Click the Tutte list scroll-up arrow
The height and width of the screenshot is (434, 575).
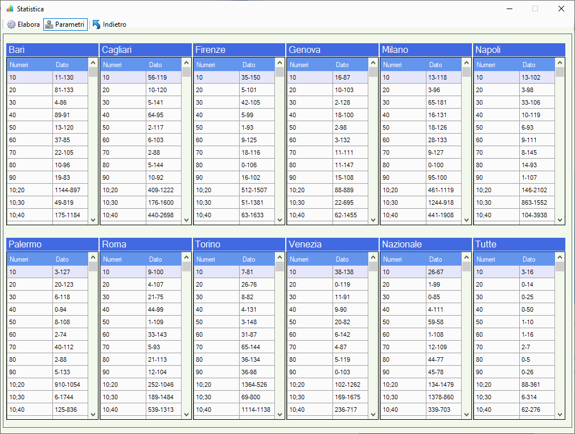coord(560,257)
